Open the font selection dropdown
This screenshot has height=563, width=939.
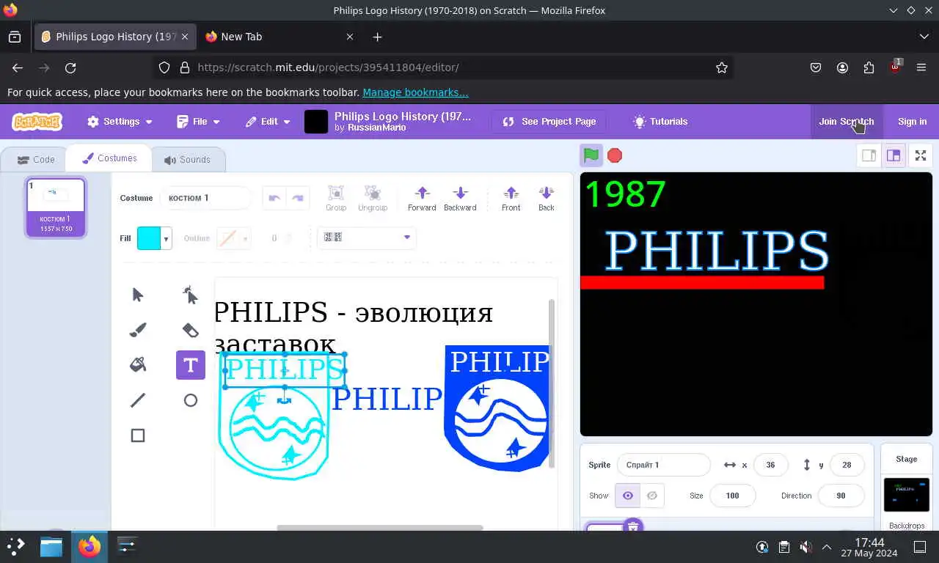point(367,238)
